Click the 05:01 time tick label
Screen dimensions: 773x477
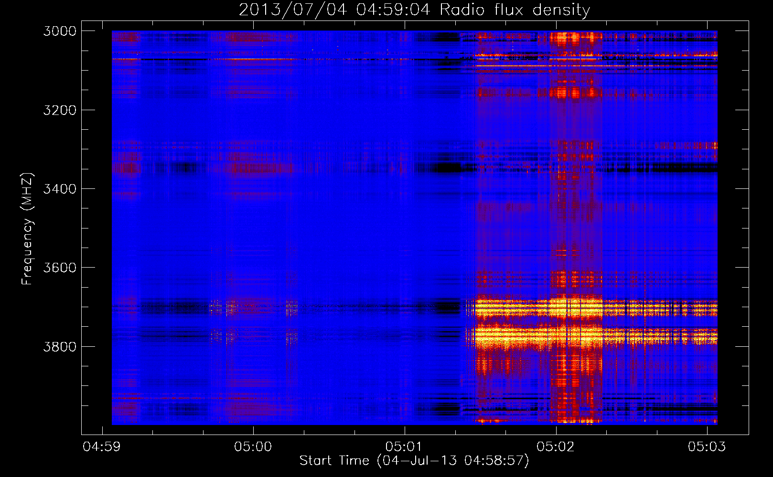[x=404, y=446]
